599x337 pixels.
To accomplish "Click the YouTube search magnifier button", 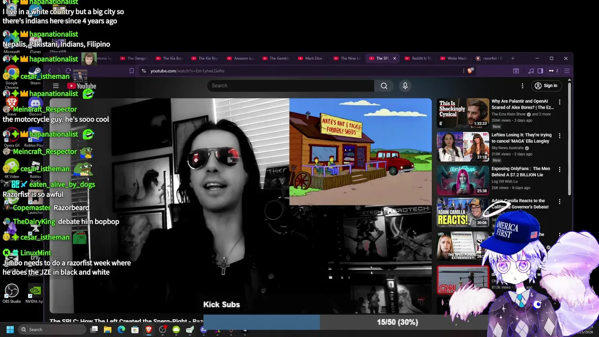I will (384, 86).
